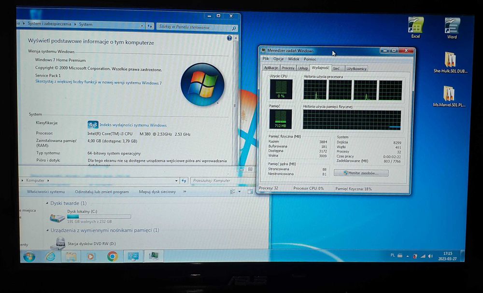Expand more toolbar commands chevron in Komputer
The image size is (483, 293).
tap(185, 192)
